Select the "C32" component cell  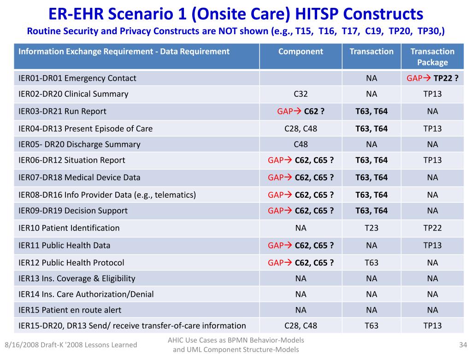[x=301, y=94]
